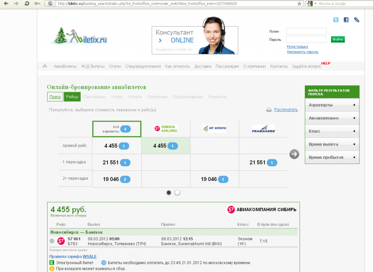The height and width of the screenshot is (272, 373).
Task: Click the LiveJournal pencil icon
Action: [x=357, y=20]
